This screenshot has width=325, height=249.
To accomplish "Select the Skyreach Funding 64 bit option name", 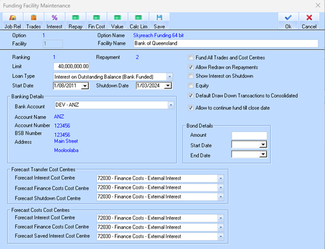I will pyautogui.click(x=159, y=36).
